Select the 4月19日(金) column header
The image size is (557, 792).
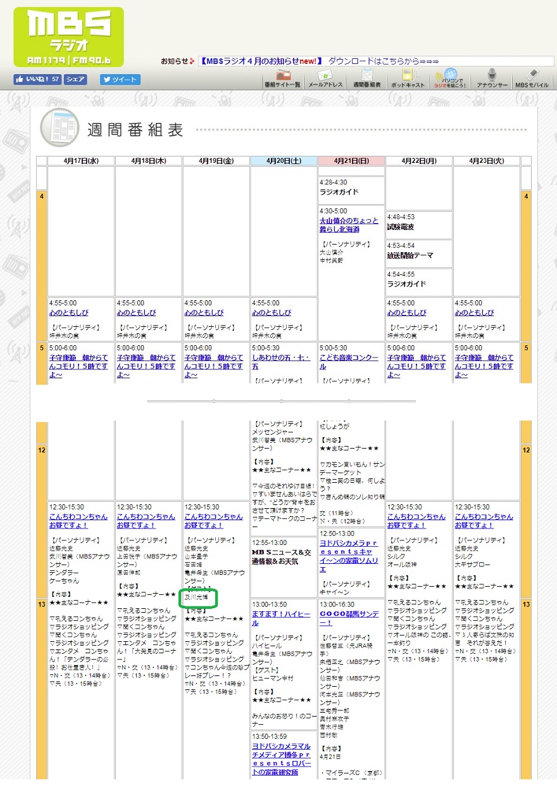(x=216, y=161)
